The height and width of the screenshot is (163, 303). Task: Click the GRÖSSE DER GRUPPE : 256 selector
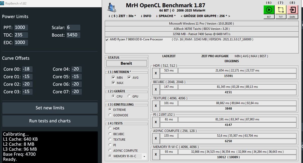pos(205,16)
